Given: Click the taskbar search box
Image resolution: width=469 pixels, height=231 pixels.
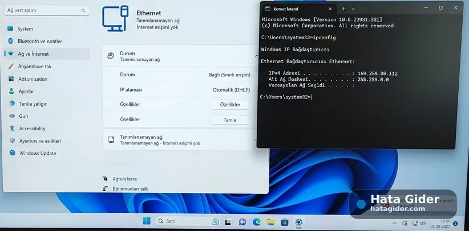Looking at the screenshot, I should 188,221.
